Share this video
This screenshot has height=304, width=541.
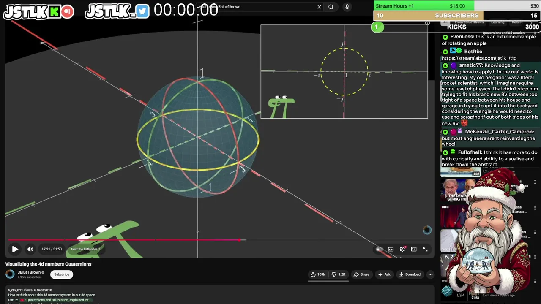coord(361,274)
